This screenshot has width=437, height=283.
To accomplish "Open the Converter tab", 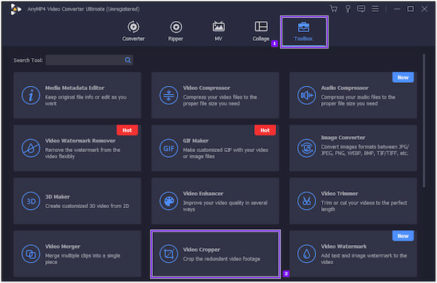I will pos(133,31).
